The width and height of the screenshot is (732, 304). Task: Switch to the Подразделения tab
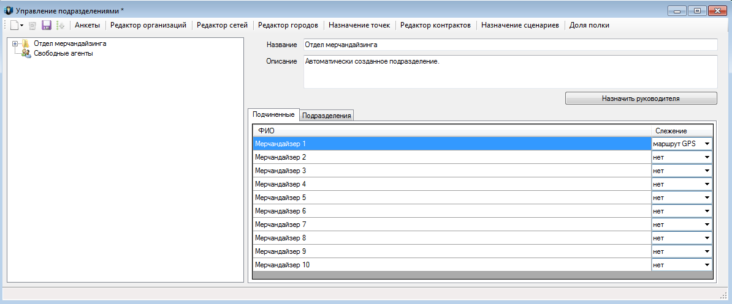tap(327, 116)
